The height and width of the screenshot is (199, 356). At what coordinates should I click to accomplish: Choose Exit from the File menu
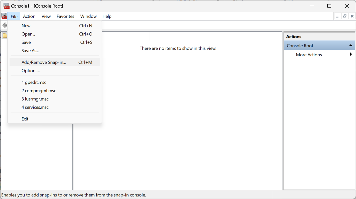(x=55, y=119)
